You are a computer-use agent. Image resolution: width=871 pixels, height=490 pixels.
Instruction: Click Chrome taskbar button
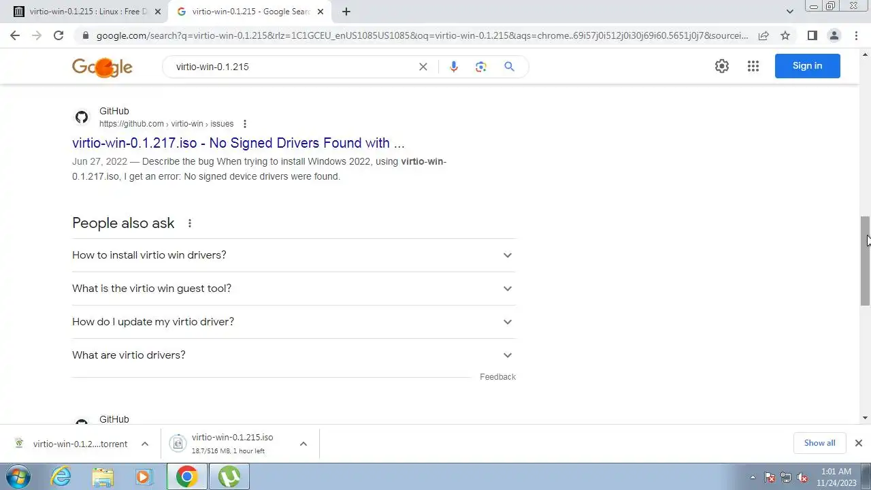pyautogui.click(x=187, y=476)
